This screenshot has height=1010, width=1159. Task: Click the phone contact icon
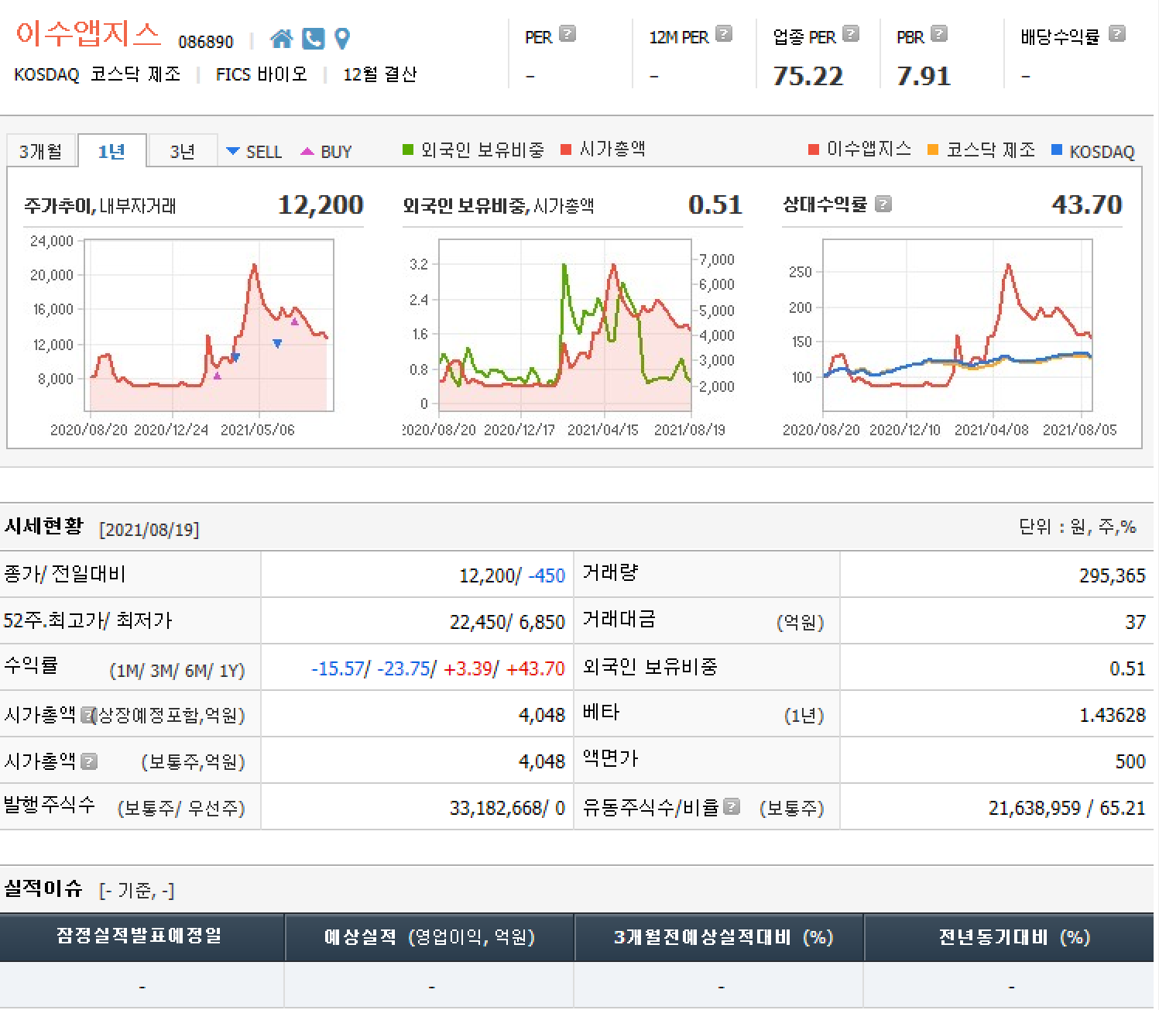click(313, 38)
